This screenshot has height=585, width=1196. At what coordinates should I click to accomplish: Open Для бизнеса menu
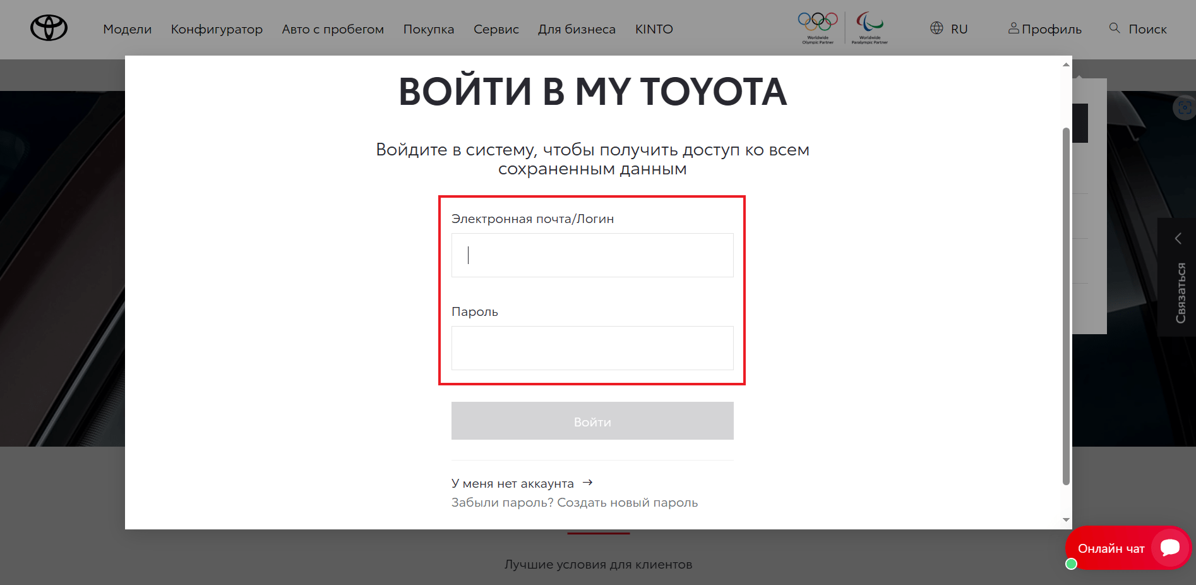pos(577,29)
